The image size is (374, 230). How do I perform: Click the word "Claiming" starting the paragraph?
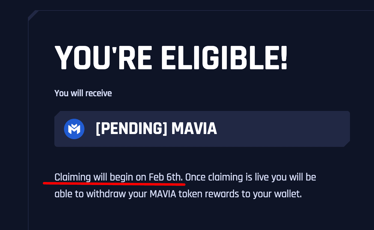[72, 178]
